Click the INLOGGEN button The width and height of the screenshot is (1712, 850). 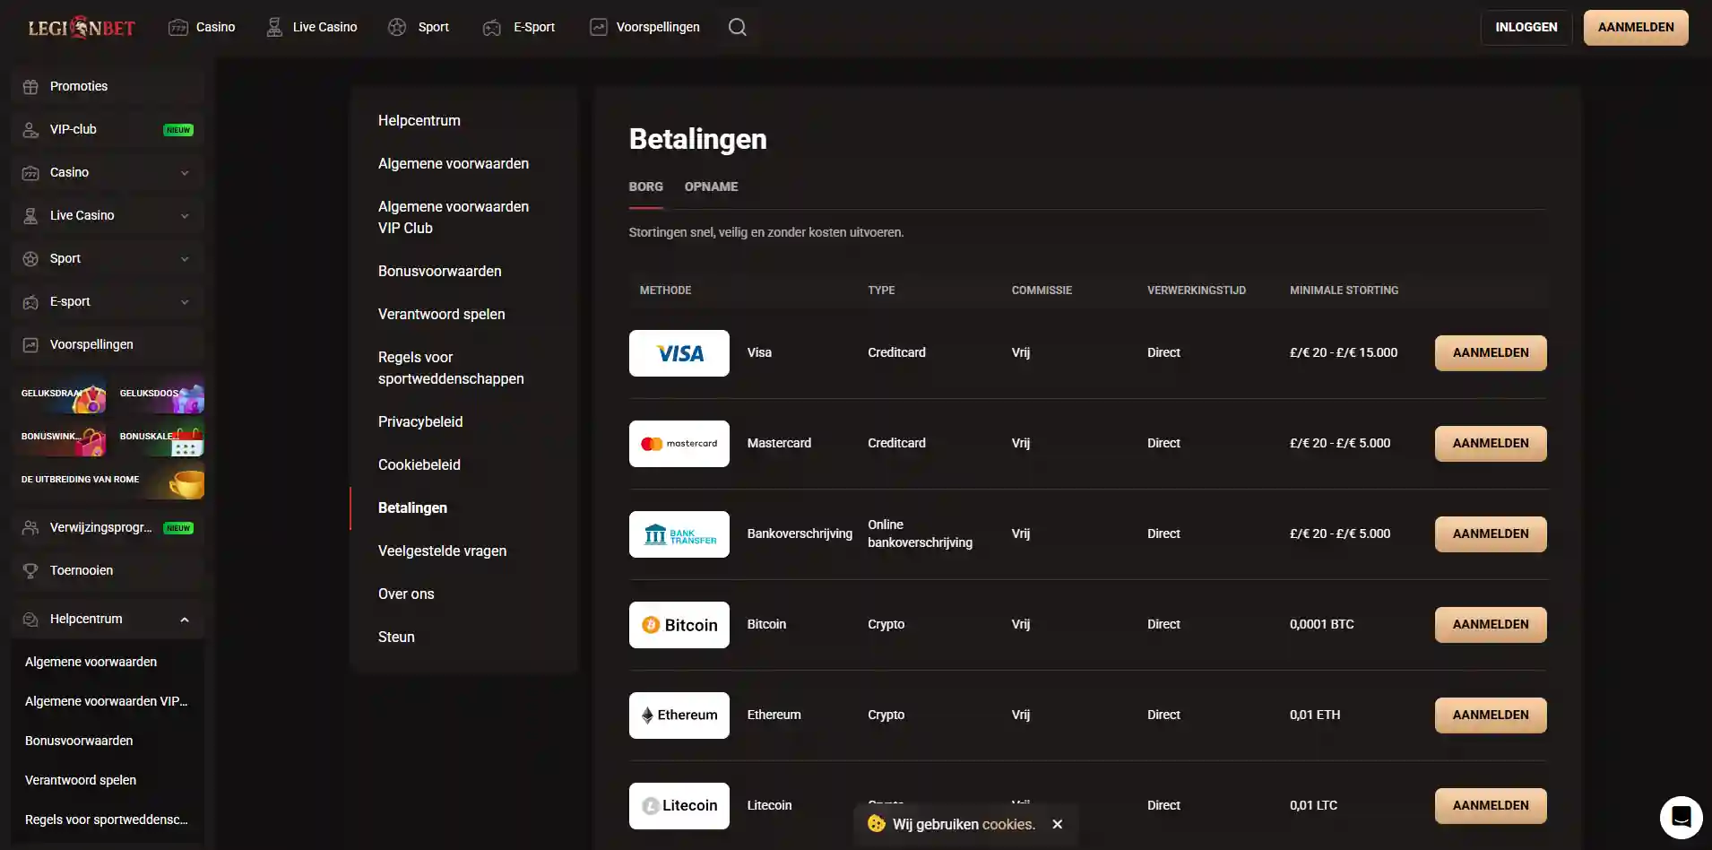click(1526, 28)
